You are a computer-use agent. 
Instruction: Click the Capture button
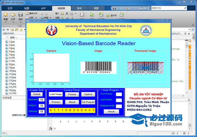point(88,94)
